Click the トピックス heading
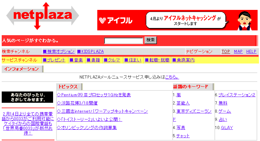260x141 pixels. 68,87
